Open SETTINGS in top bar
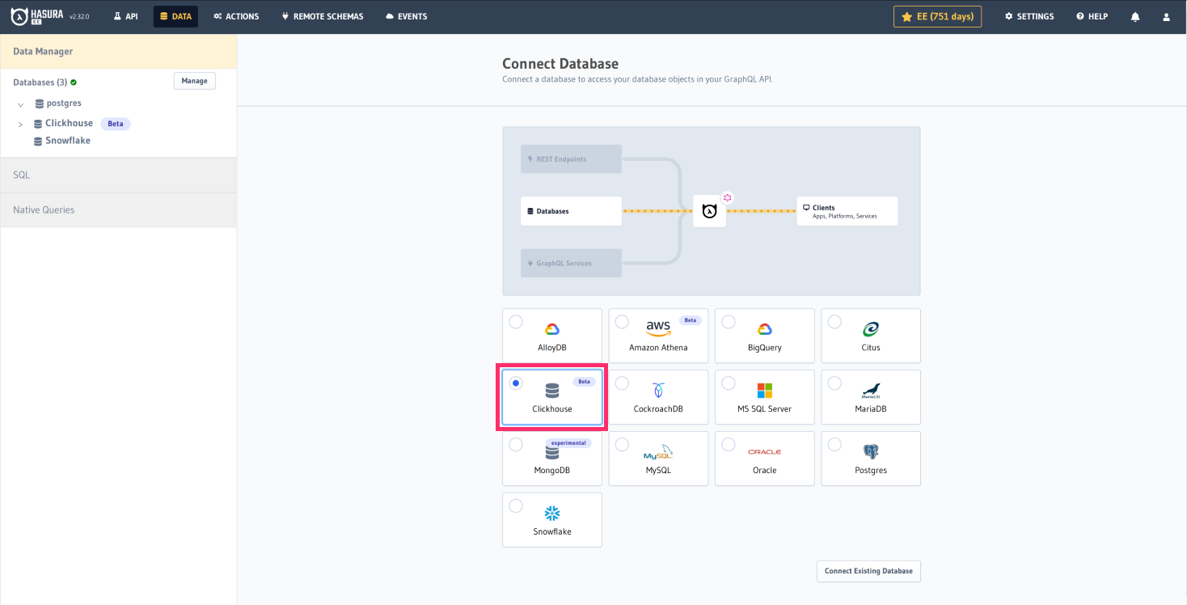Screen dimensions: 1187x605 [x=1029, y=16]
